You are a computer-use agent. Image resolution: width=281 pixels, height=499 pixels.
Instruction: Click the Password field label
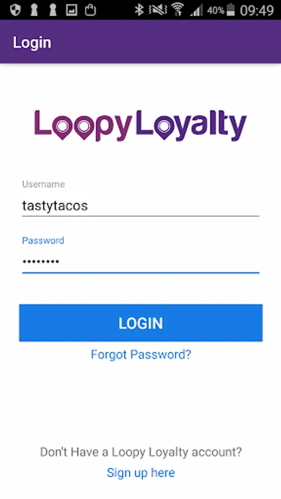tap(43, 240)
